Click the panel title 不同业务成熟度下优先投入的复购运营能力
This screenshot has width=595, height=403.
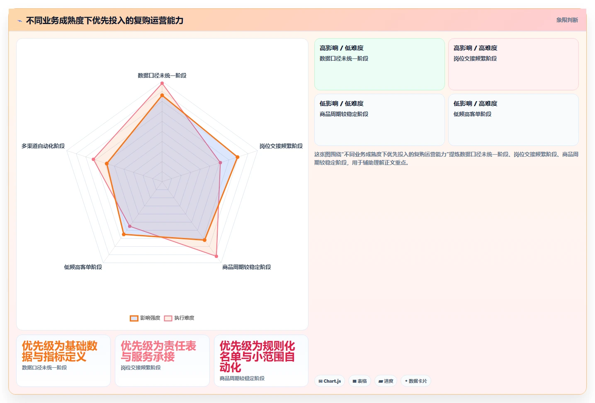(x=104, y=20)
